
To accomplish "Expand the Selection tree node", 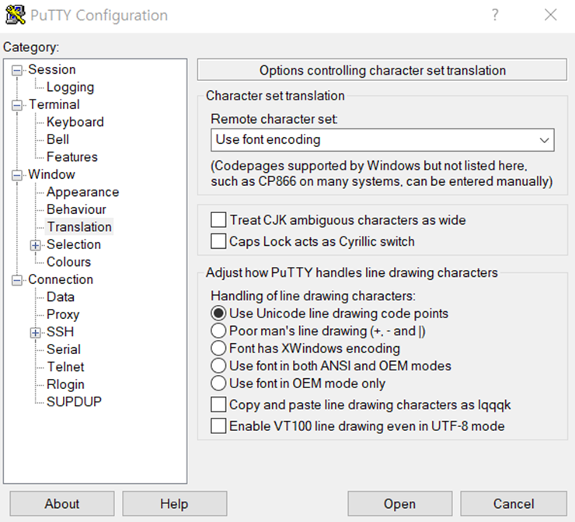I will (x=35, y=245).
